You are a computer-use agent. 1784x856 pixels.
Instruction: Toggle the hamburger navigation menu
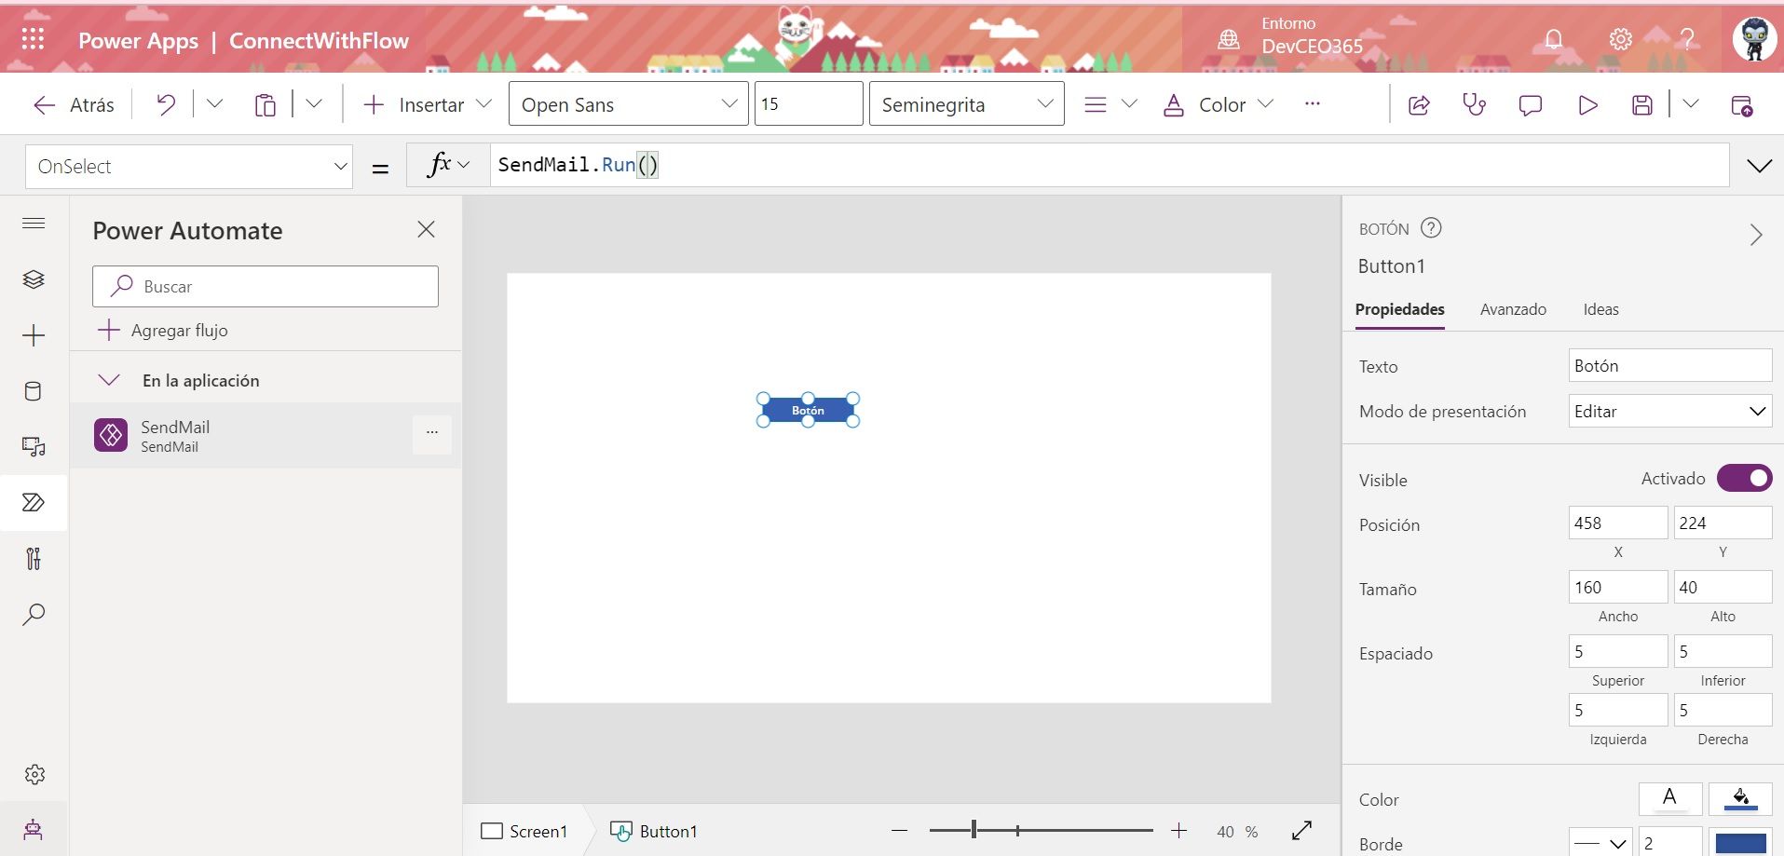click(34, 223)
